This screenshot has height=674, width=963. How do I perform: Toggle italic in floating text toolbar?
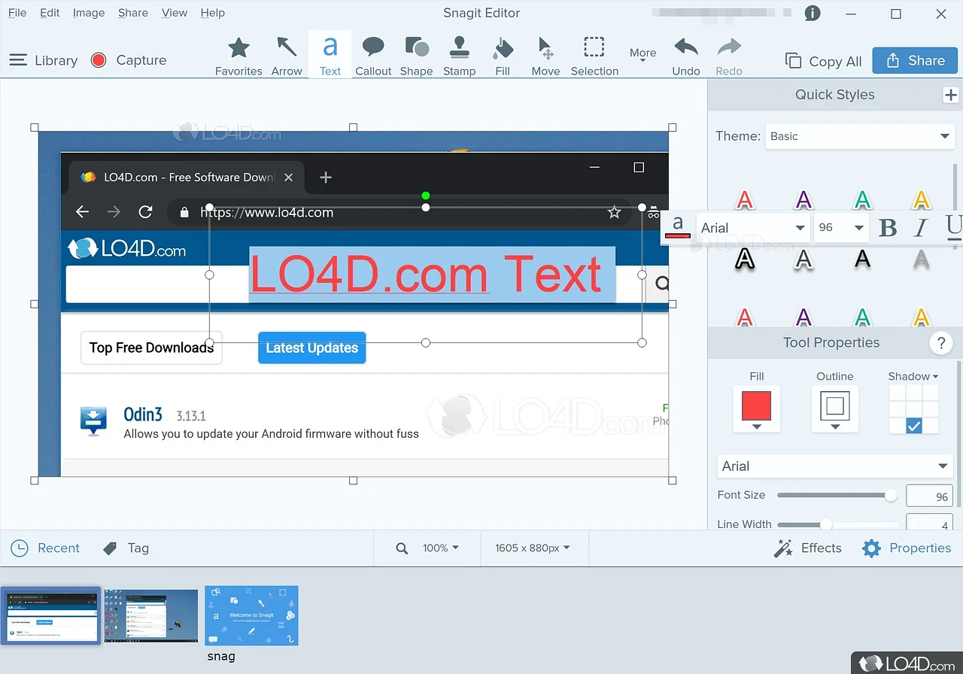[x=921, y=228]
